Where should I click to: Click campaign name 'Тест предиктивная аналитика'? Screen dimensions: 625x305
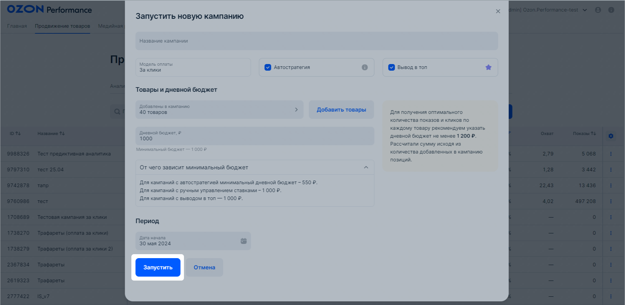pyautogui.click(x=74, y=154)
